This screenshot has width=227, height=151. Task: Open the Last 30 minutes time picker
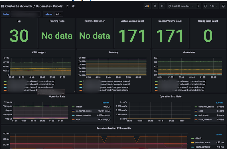pos(181,6)
